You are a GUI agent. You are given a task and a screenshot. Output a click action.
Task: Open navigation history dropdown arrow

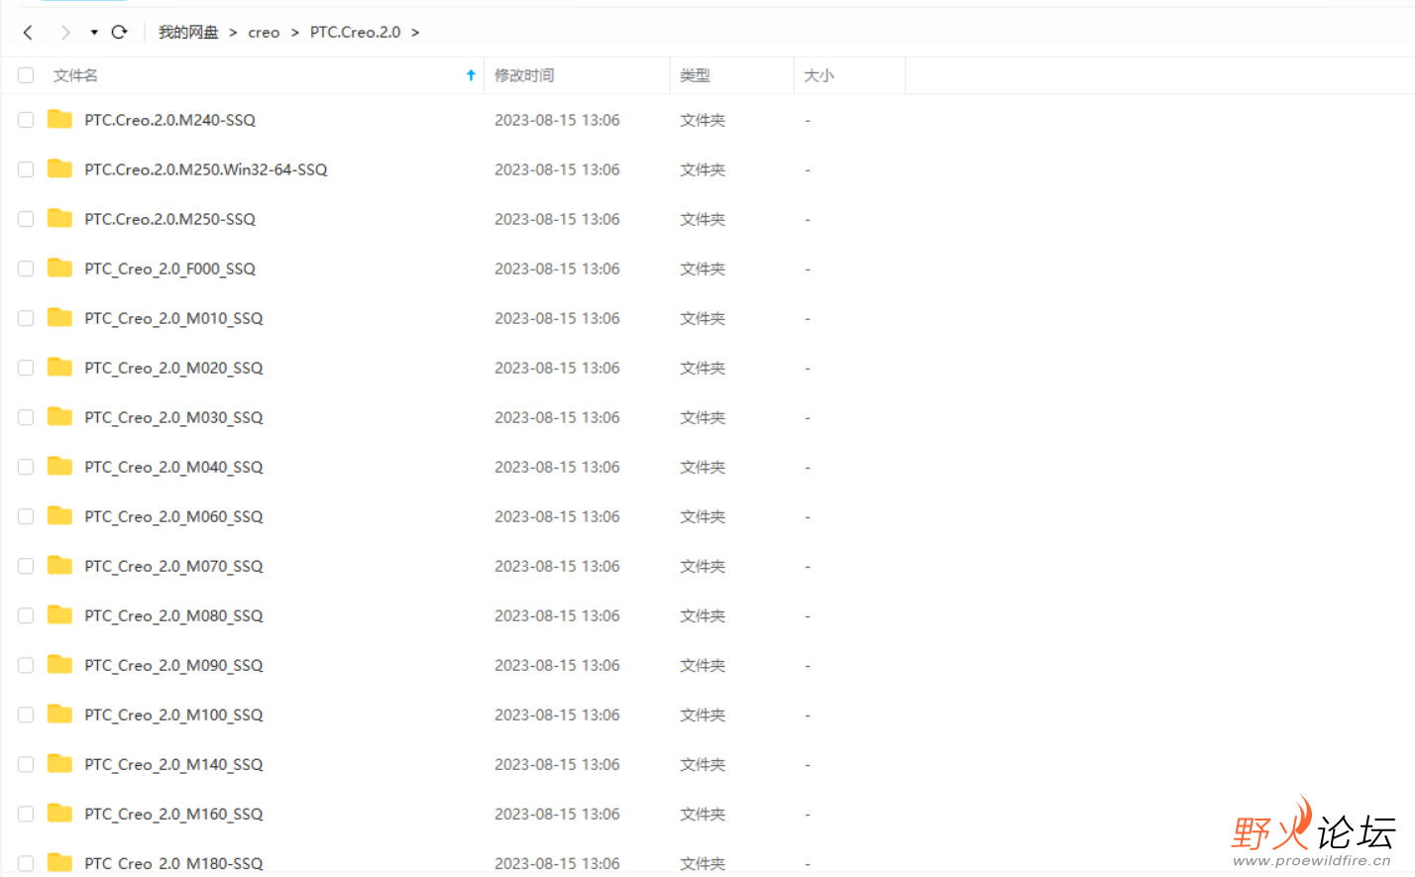pos(94,33)
